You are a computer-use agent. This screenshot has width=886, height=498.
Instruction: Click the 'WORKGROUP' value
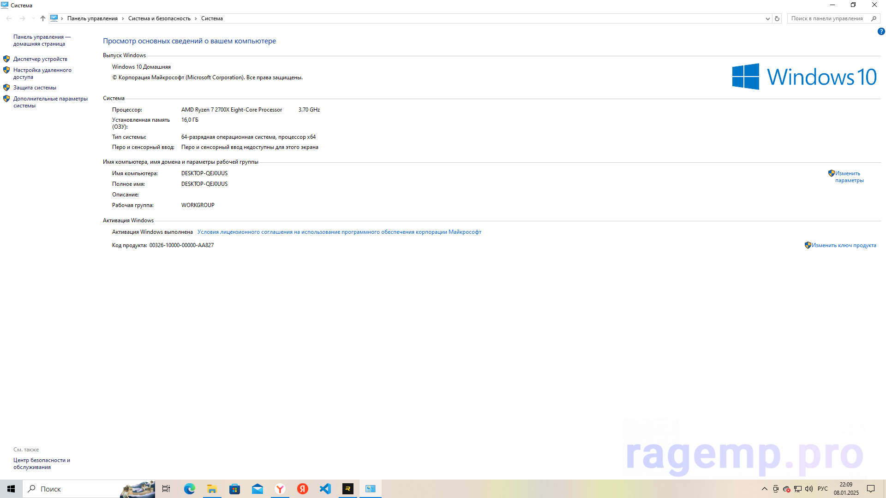tap(198, 205)
